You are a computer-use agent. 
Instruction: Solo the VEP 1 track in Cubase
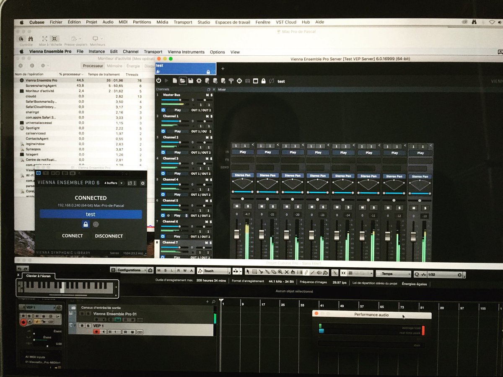pos(88,325)
